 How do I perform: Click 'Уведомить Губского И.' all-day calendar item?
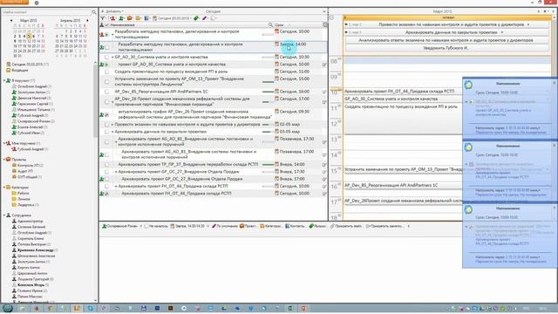pyautogui.click(x=446, y=48)
